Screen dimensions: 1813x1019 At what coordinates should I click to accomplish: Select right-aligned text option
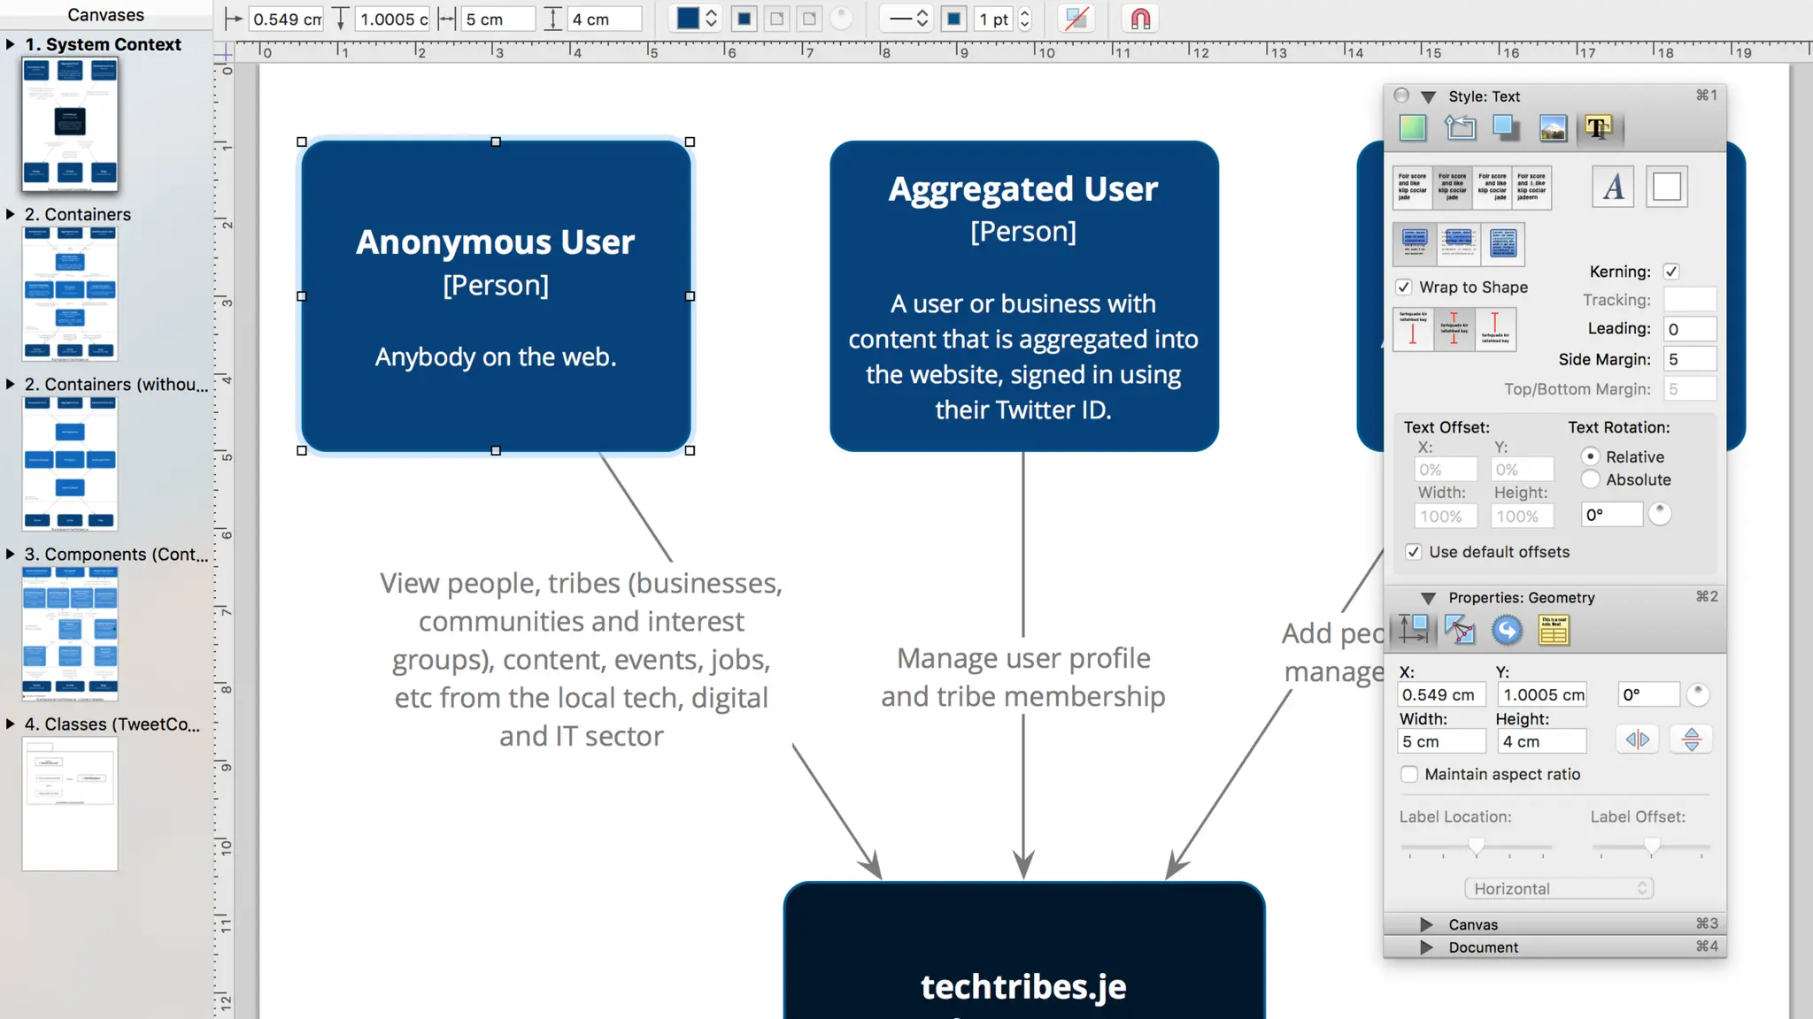tap(1492, 187)
